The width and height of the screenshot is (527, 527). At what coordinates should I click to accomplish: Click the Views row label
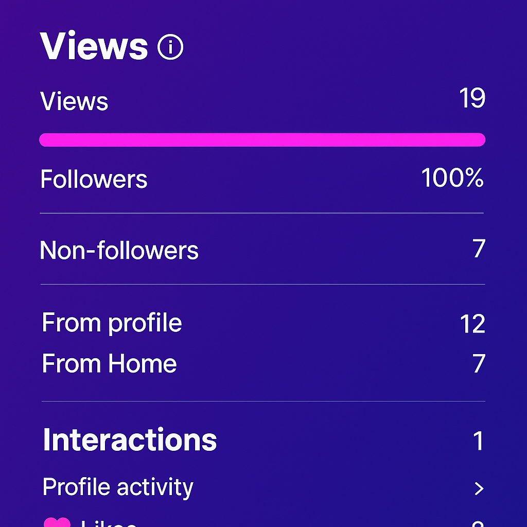click(x=74, y=101)
